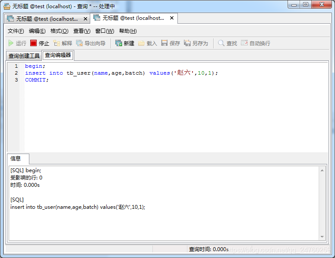Click the COMMIT line in the SQL editor
The image size is (335, 258).
click(37, 80)
